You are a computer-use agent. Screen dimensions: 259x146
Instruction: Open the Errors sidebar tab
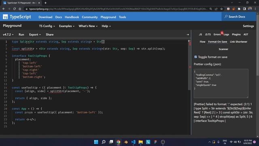(217, 34)
